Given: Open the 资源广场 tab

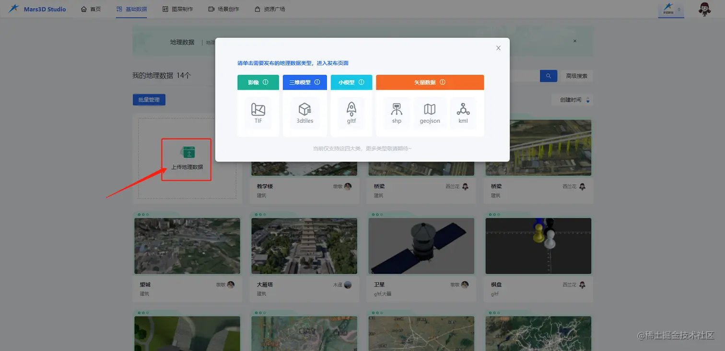Looking at the screenshot, I should (269, 9).
